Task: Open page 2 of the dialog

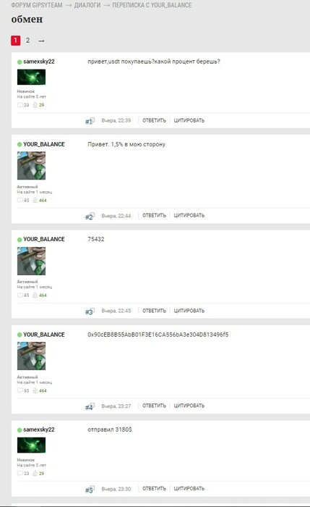Action: [x=27, y=41]
